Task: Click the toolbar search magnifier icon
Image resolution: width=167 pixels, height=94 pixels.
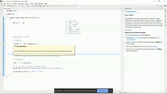Action: (157, 6)
